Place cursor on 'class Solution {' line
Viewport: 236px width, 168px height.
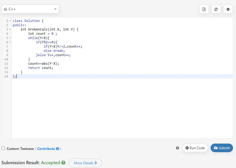tap(28, 21)
